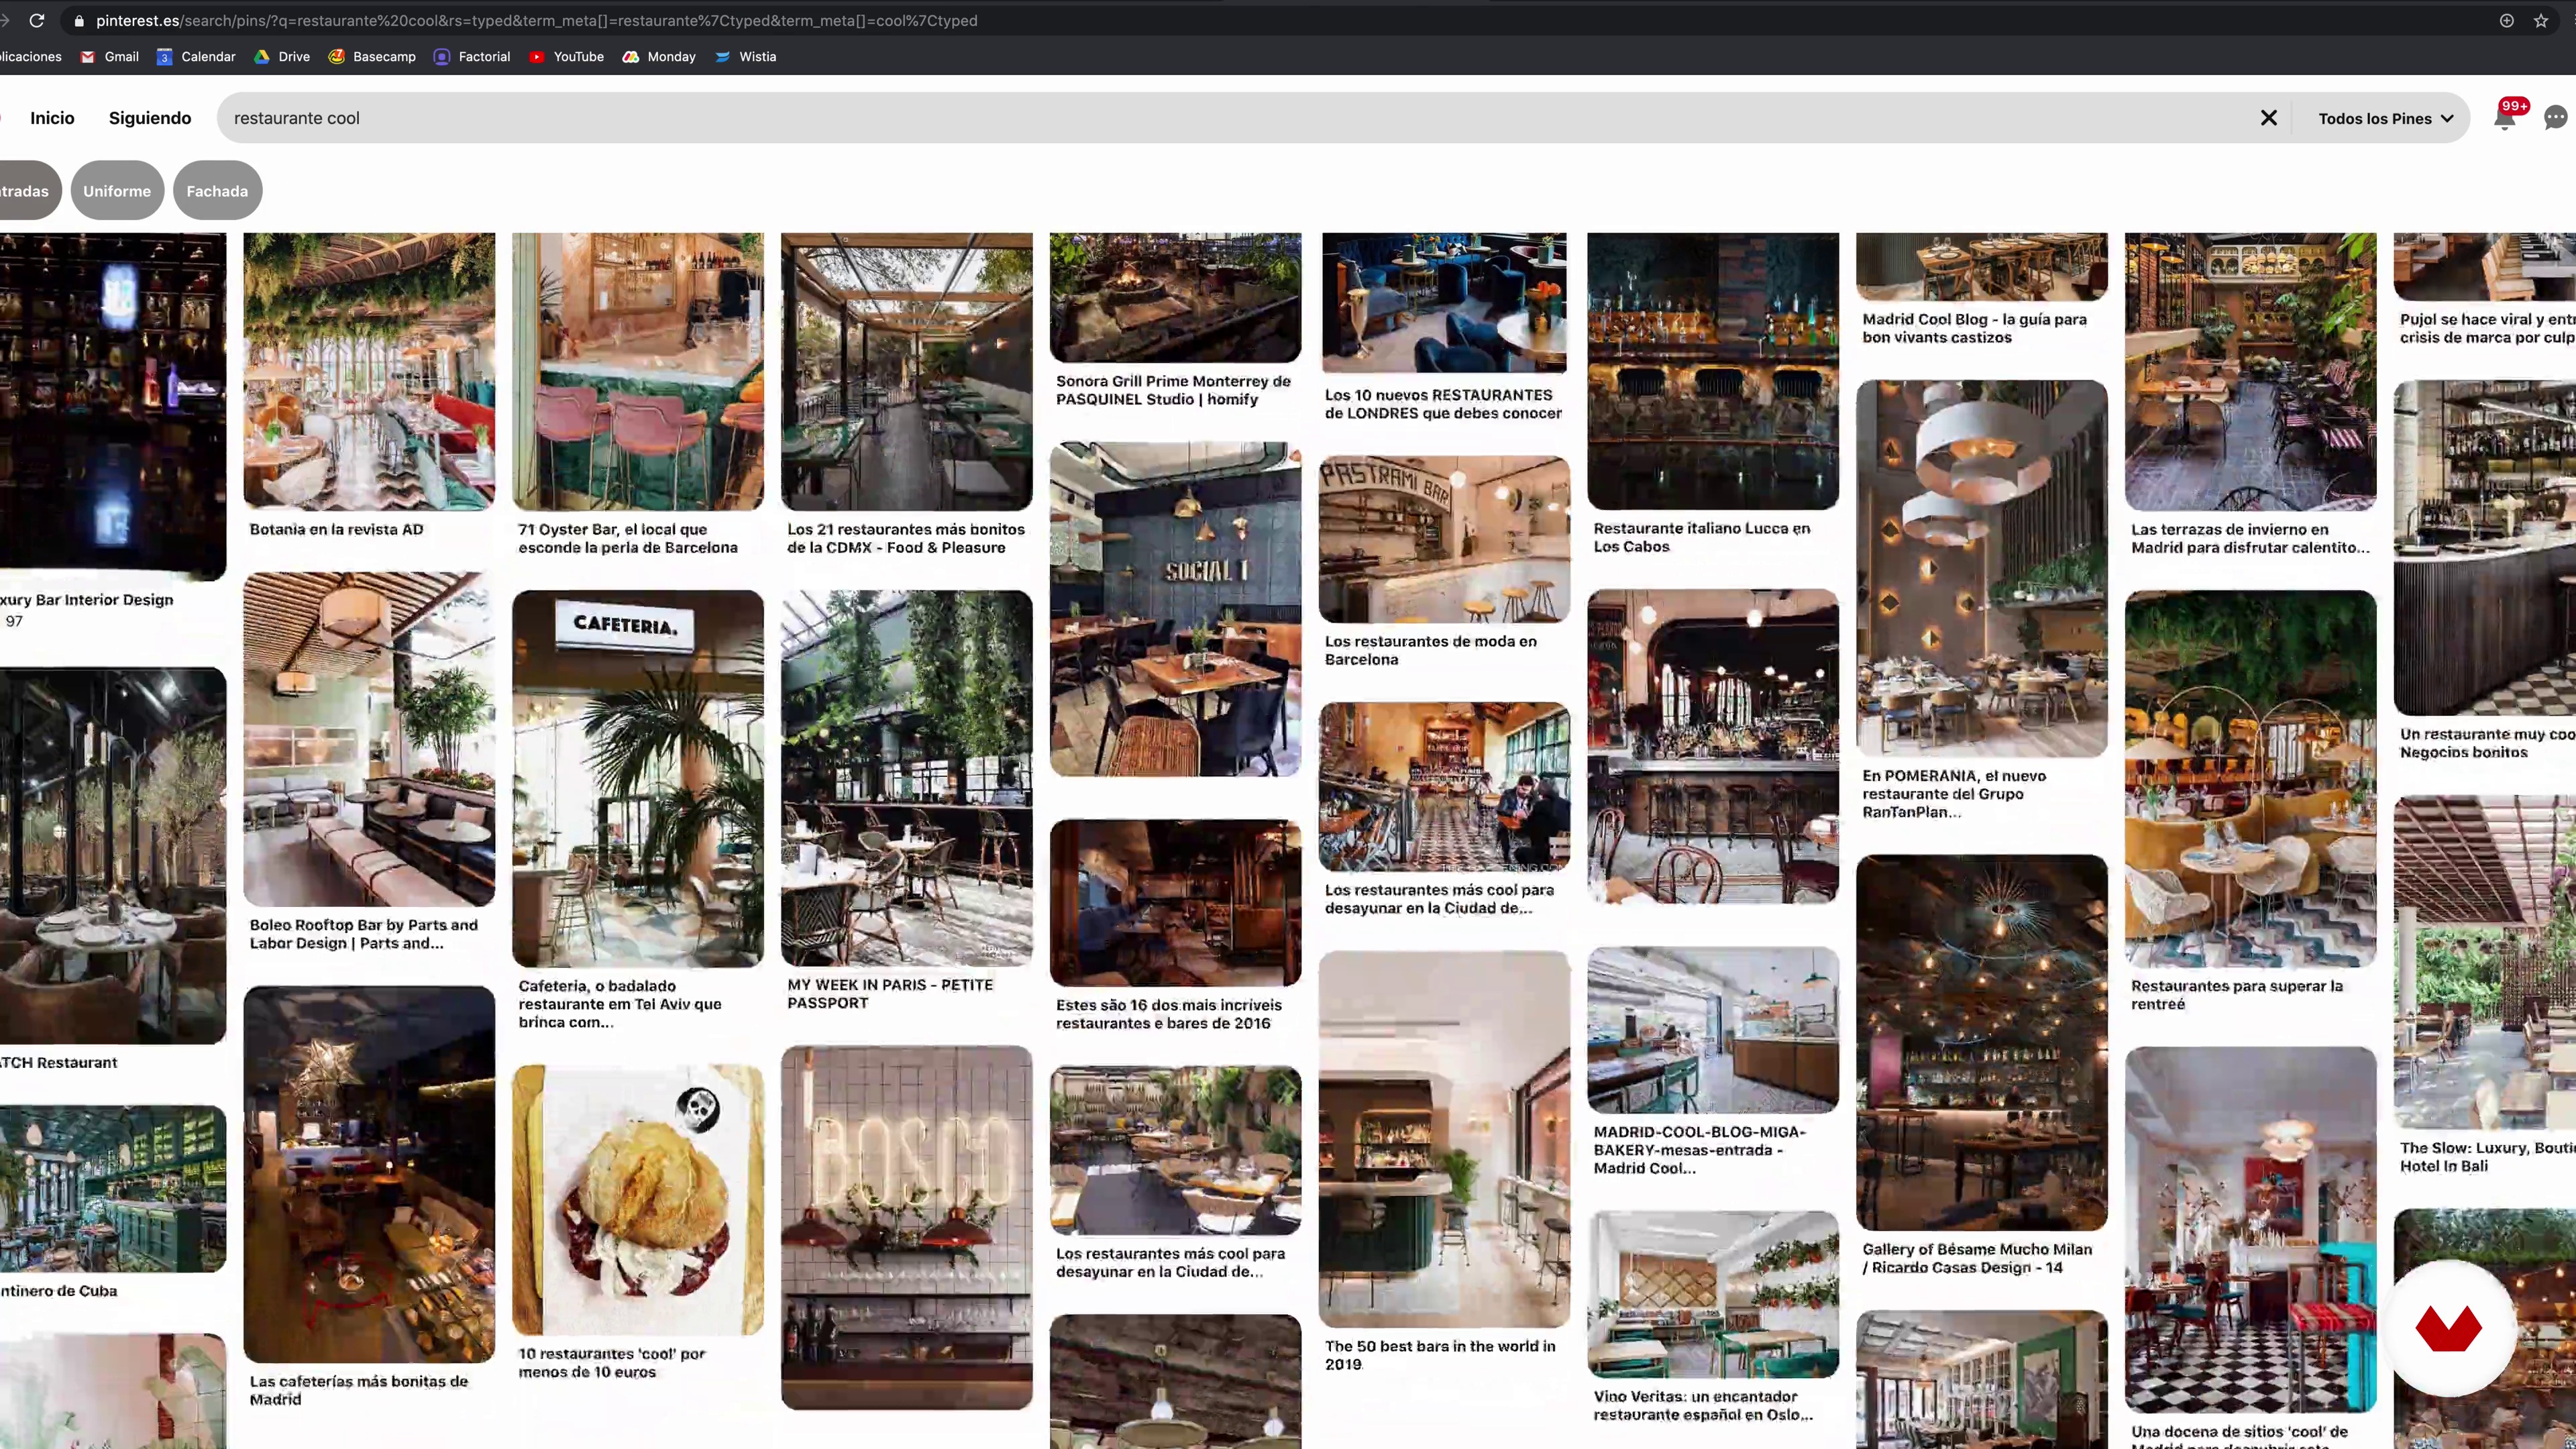Open the Gmail bookmark
This screenshot has width=2576, height=1449.
point(109,57)
